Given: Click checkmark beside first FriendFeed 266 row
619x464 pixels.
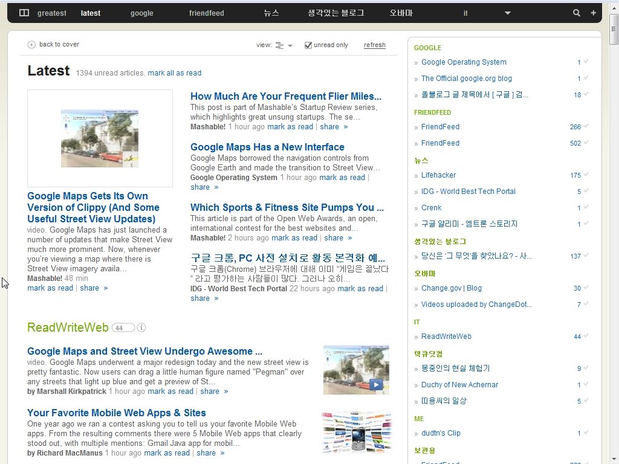Looking at the screenshot, I should 586,126.
